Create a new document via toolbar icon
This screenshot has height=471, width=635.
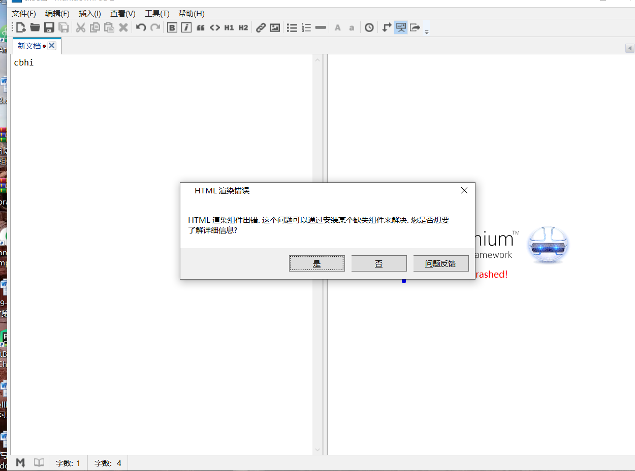point(21,27)
